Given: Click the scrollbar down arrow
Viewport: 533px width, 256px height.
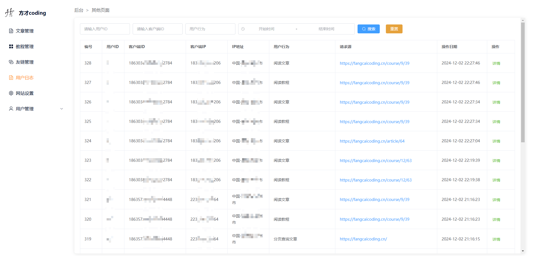Looking at the screenshot, I should point(523,251).
